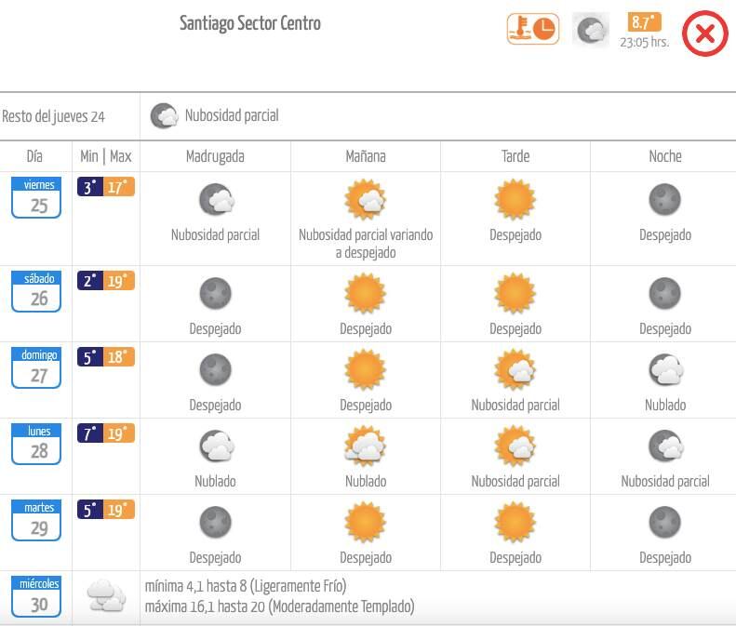The height and width of the screenshot is (626, 736).
Task: Pick the martes 29 date tile
Action: 36,520
